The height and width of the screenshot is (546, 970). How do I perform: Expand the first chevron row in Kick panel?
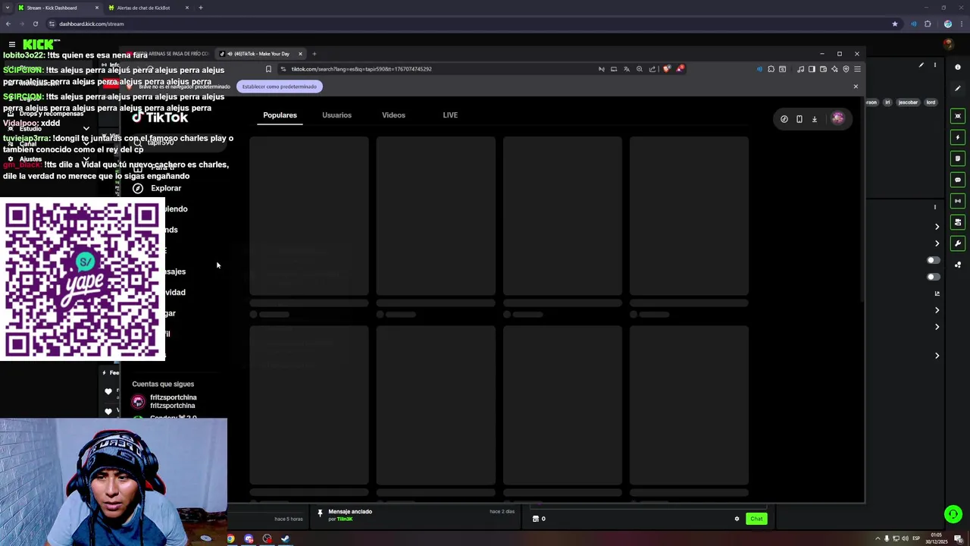937,227
